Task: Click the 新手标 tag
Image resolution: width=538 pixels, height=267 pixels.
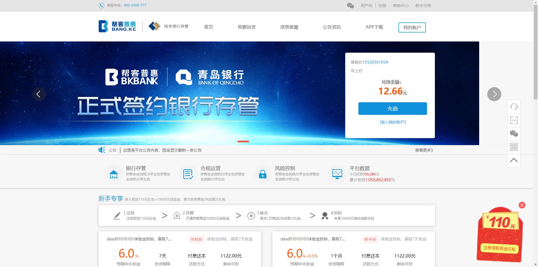Action: click(370, 239)
